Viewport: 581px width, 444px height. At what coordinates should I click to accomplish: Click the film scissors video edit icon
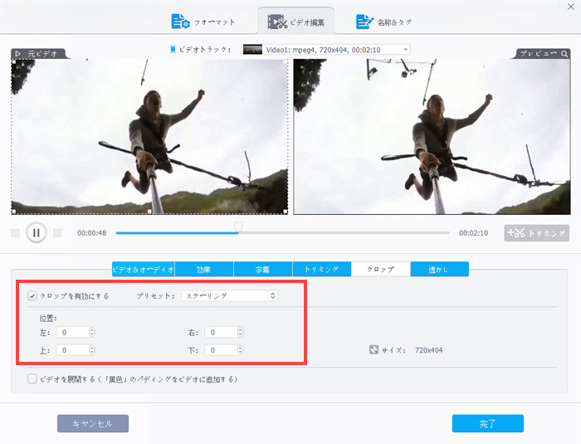[x=277, y=22]
